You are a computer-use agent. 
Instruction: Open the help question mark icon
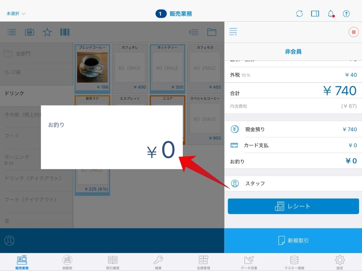pyautogui.click(x=346, y=14)
